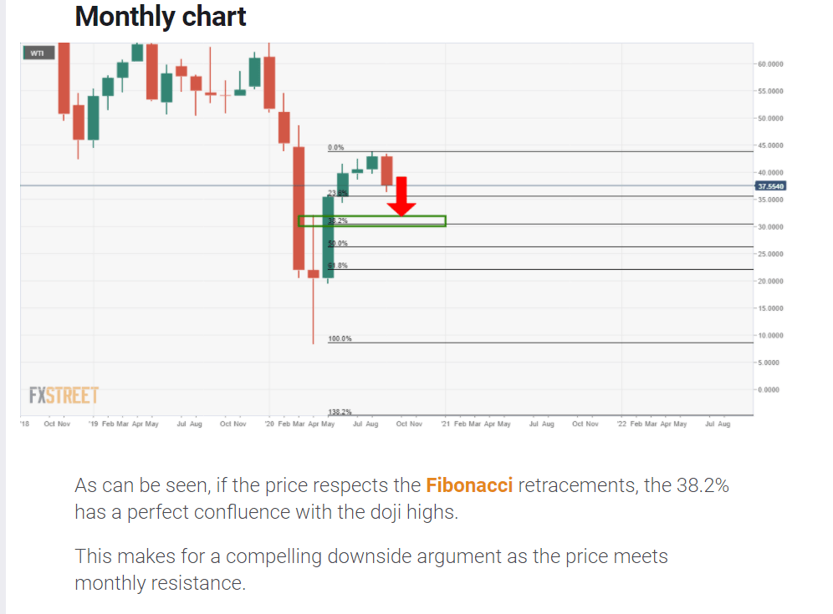833x614 pixels.
Task: Click the 10.0000 price axis label
Action: click(771, 336)
